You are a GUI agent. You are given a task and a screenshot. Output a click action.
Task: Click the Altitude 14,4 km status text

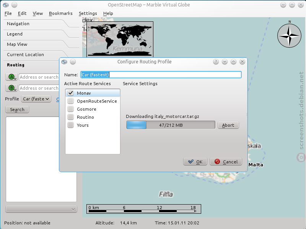point(116,223)
